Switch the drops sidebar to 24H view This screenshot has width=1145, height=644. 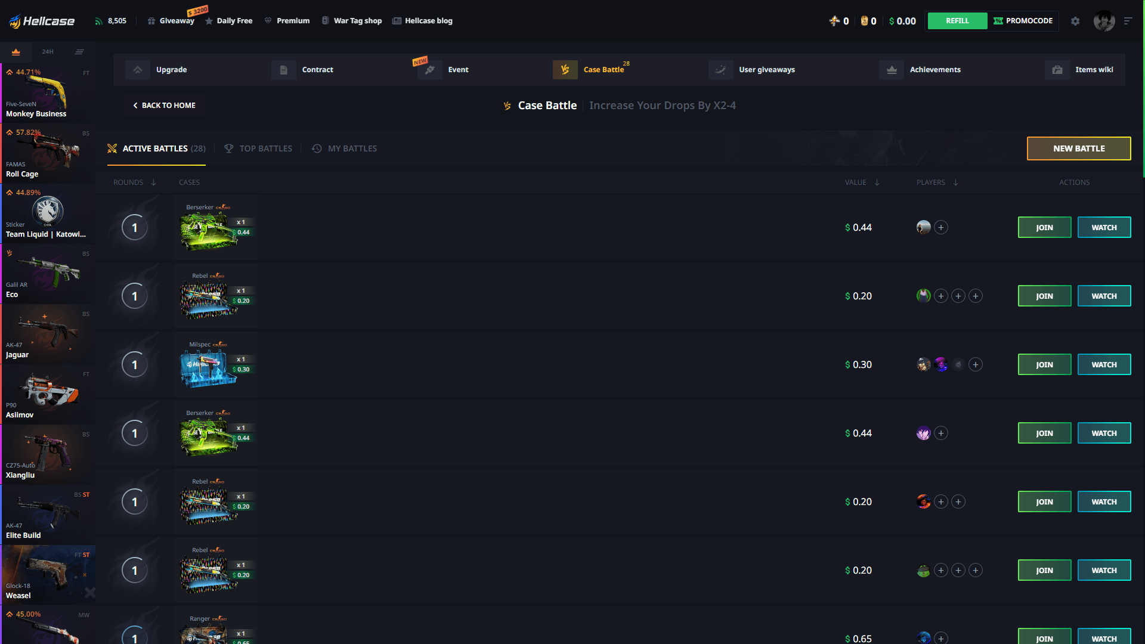(47, 52)
